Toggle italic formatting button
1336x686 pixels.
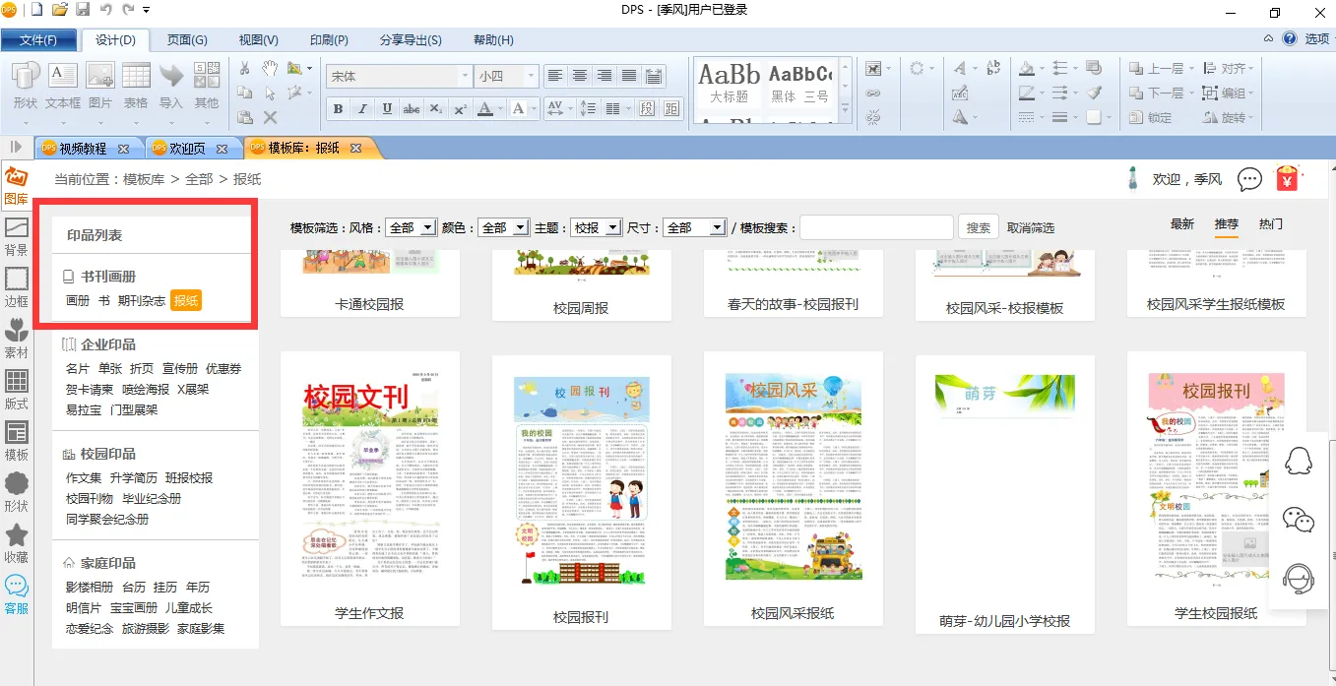pos(362,109)
